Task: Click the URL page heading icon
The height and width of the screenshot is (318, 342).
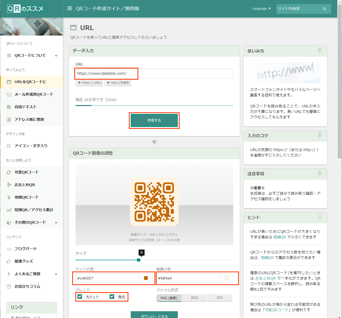Action: point(73,28)
